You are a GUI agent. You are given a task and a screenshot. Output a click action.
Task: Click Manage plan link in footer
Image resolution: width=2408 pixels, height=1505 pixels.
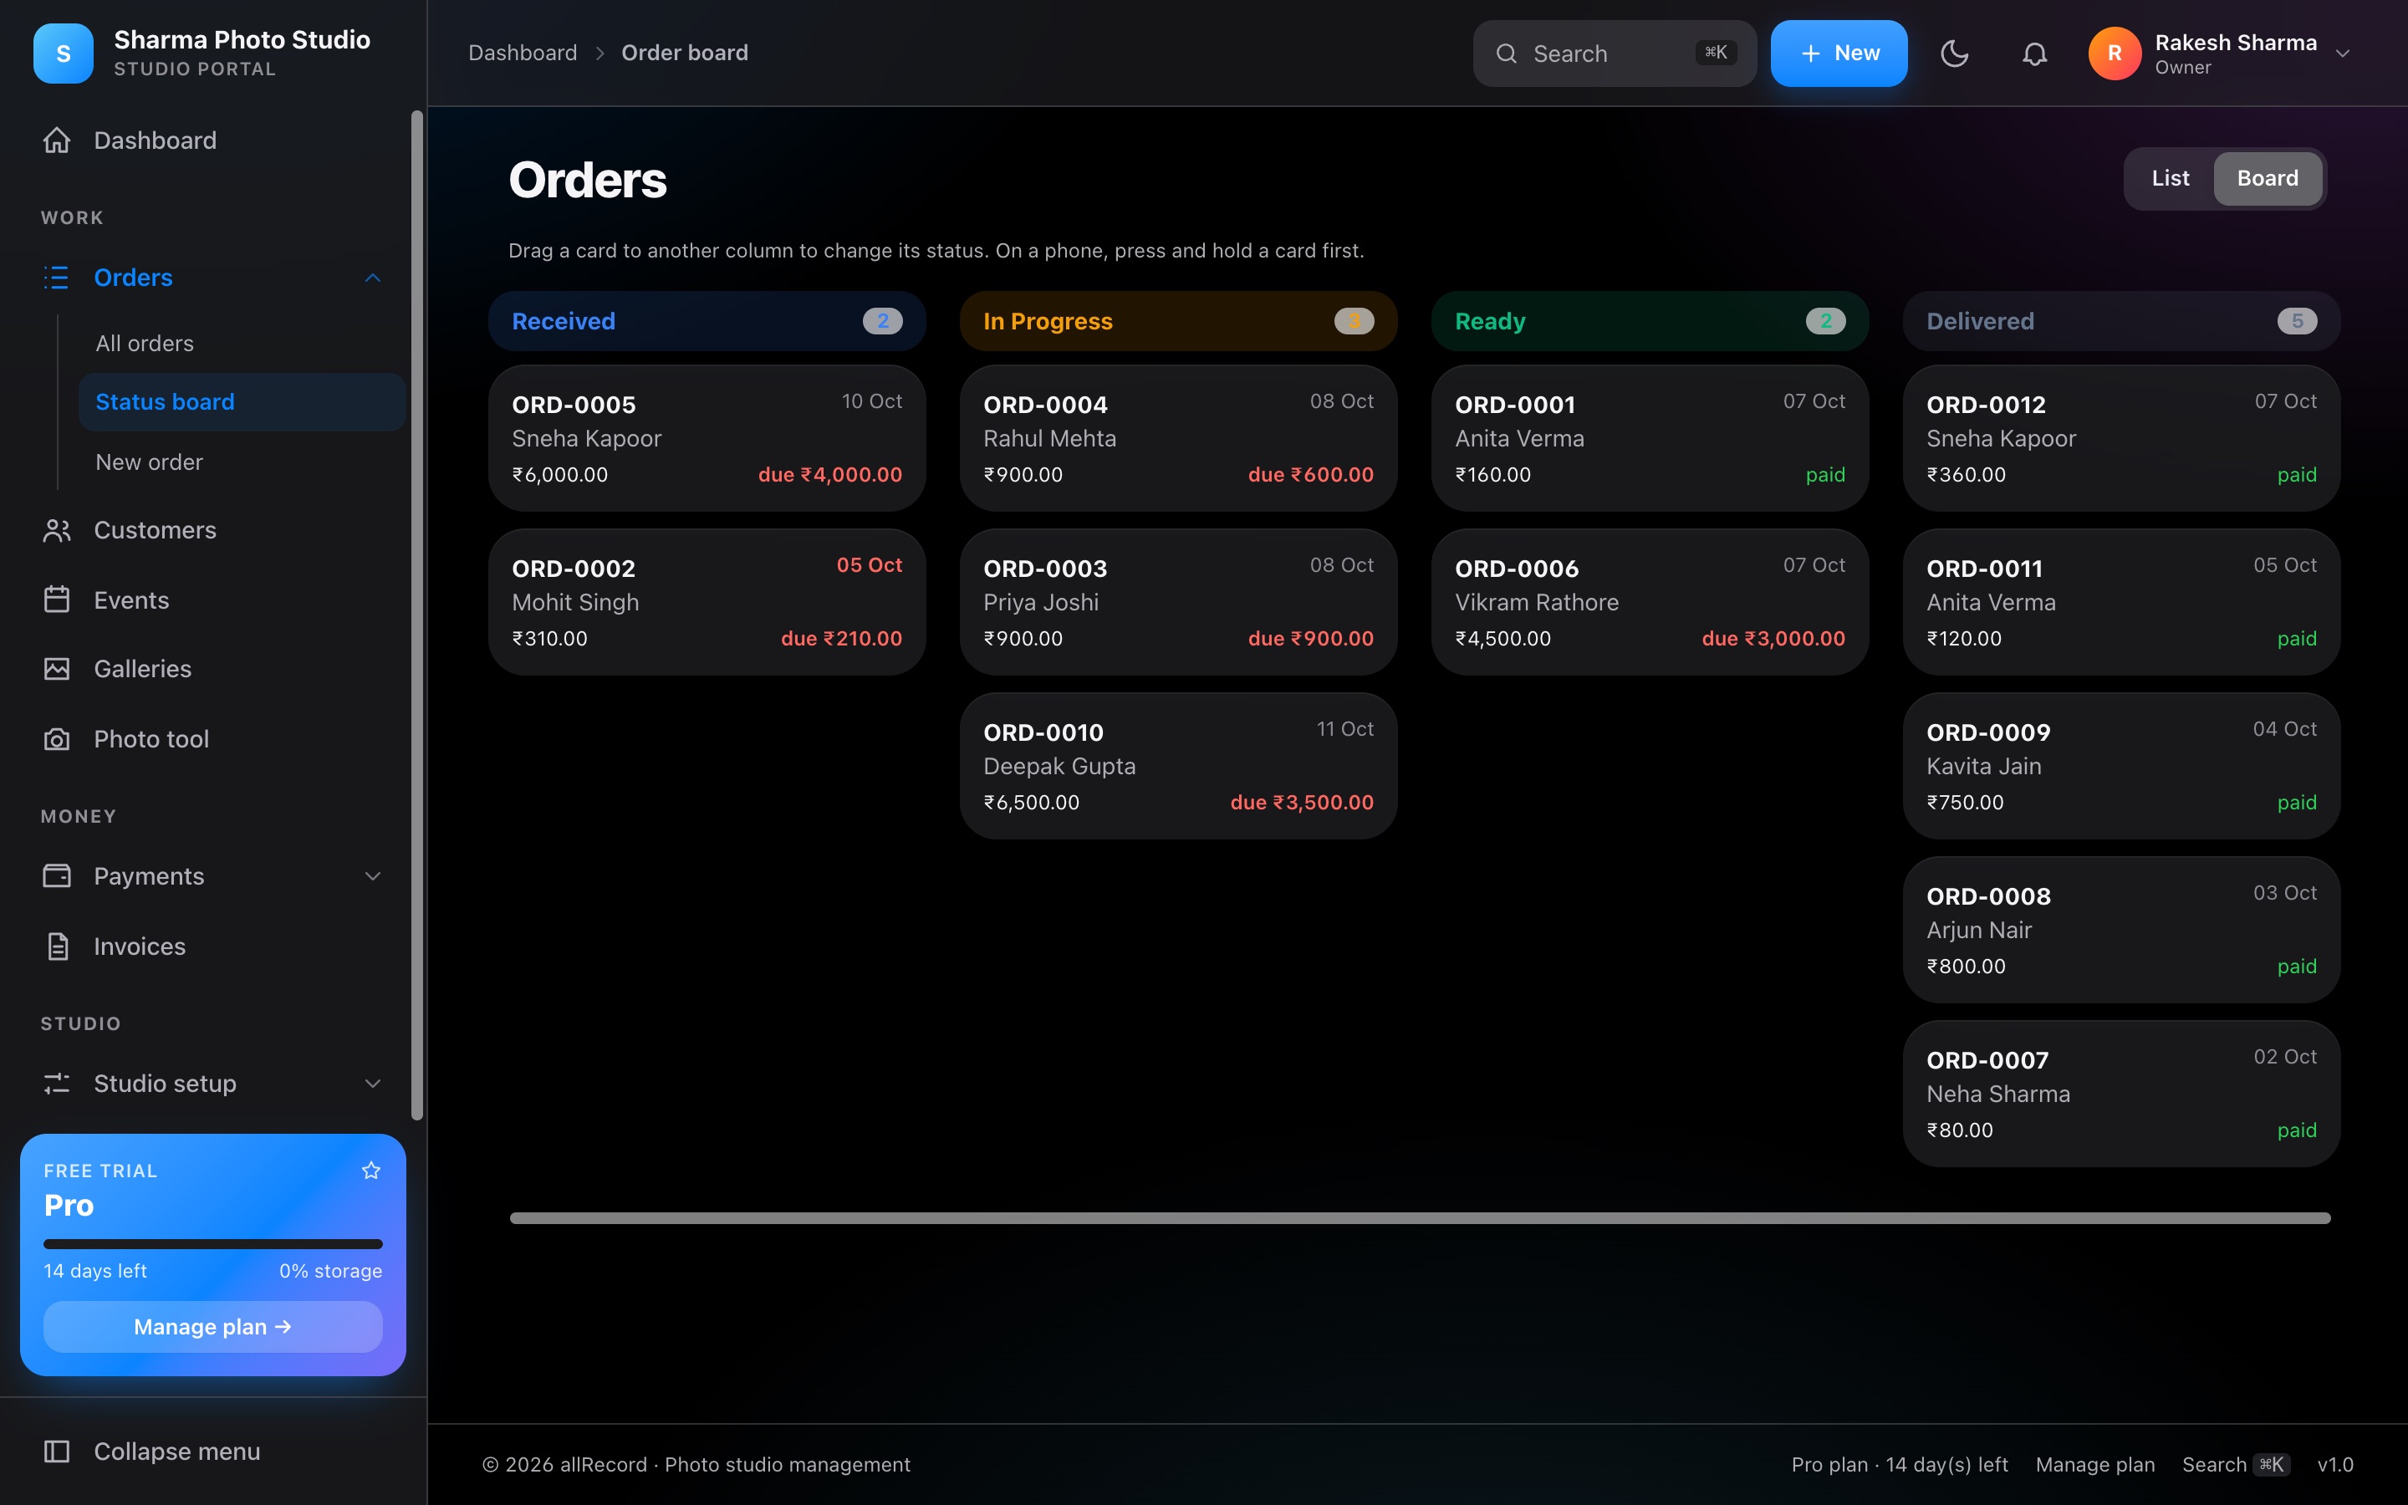tap(2094, 1464)
